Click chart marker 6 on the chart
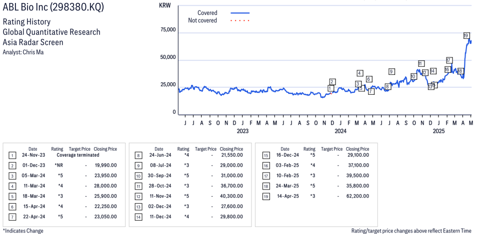This screenshot has height=234, width=477. [368, 79]
